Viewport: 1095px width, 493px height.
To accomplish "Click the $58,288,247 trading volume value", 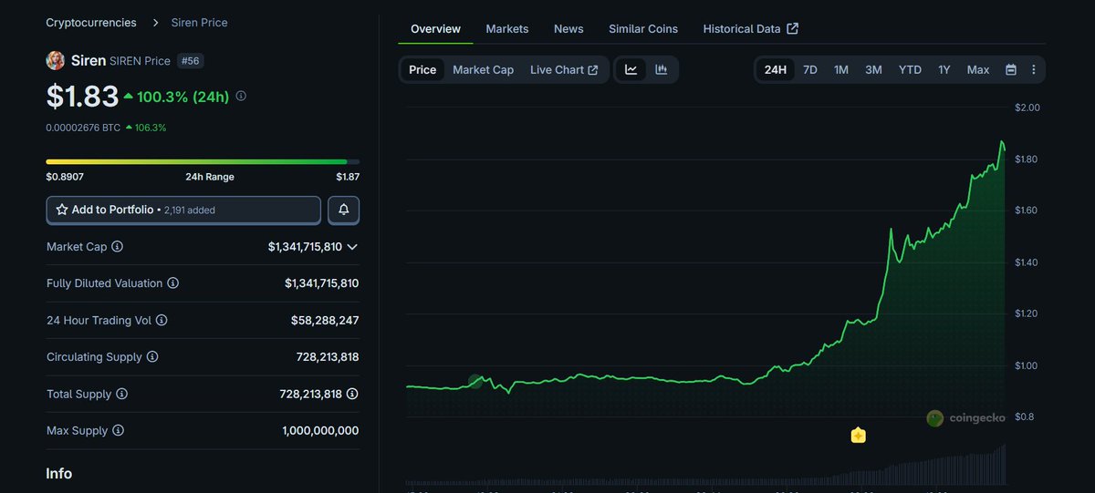I will [325, 320].
